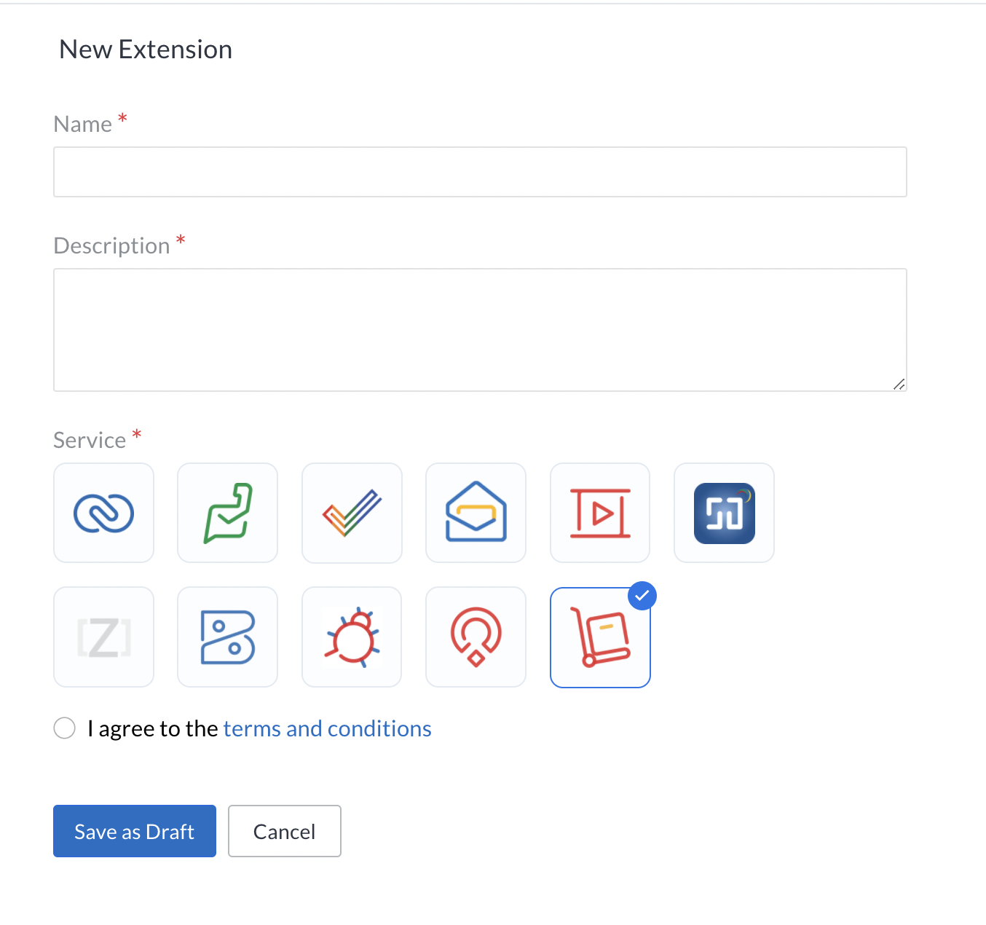The width and height of the screenshot is (986, 925).
Task: Click the greyed-out [Z] service icon
Action: pos(103,637)
